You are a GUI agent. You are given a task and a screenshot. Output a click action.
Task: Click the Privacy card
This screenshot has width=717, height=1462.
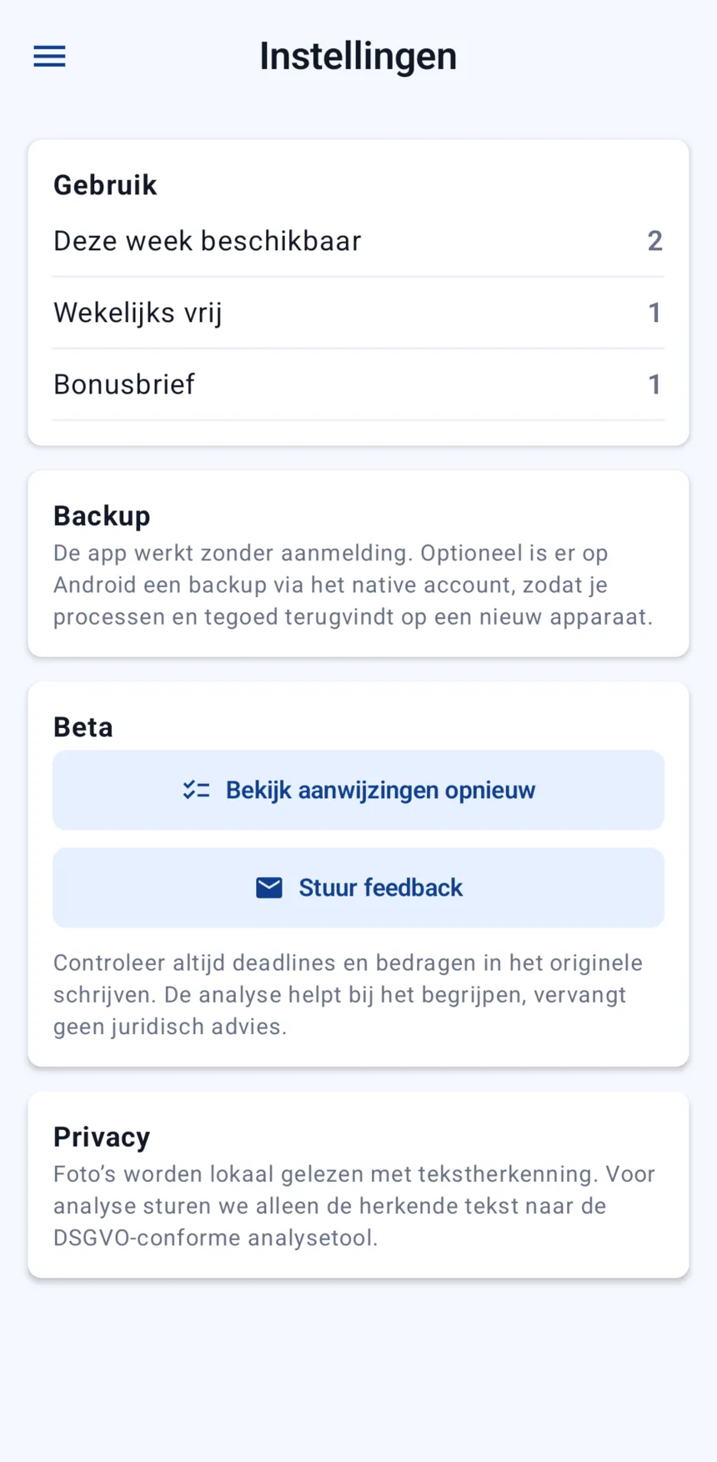point(358,1185)
